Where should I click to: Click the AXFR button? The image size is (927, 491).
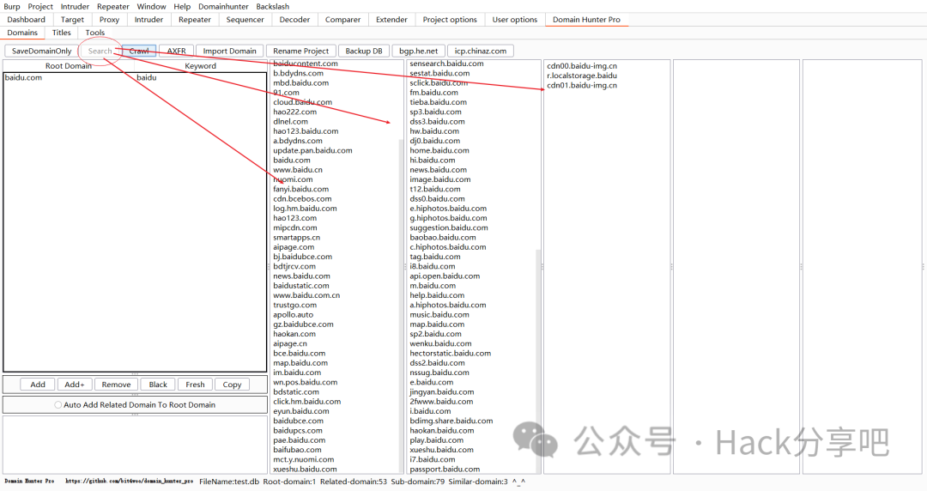click(x=176, y=51)
